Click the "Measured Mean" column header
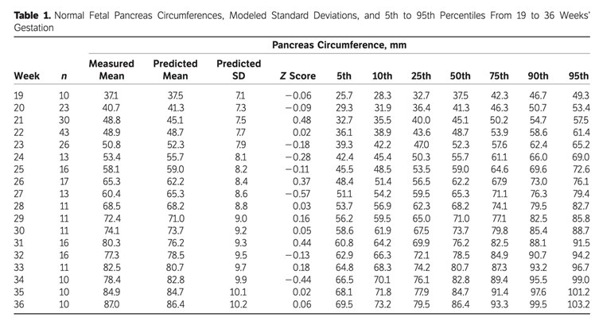The image size is (599, 325). click(111, 70)
